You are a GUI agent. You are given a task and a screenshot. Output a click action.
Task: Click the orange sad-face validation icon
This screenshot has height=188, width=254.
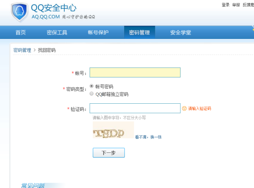coord(184,108)
